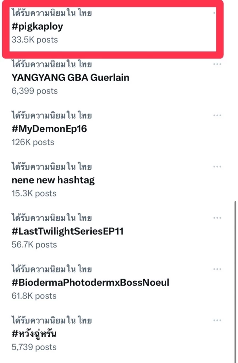Open more options for #MyDemonEp16 trend
Viewport: 238px width, 363px height.
pyautogui.click(x=217, y=116)
